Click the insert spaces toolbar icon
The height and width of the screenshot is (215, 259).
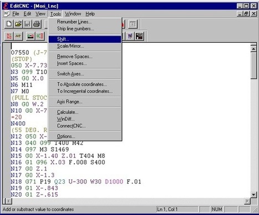click(40, 36)
